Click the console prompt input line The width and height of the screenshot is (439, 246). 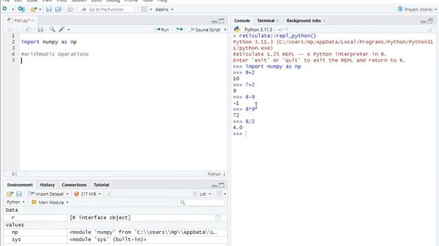tap(333, 134)
